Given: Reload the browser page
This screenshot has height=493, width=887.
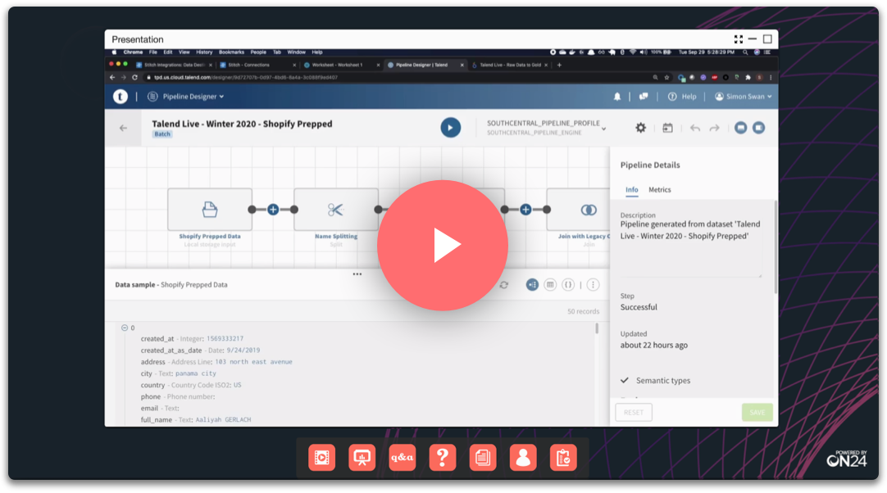Looking at the screenshot, I should (x=134, y=78).
